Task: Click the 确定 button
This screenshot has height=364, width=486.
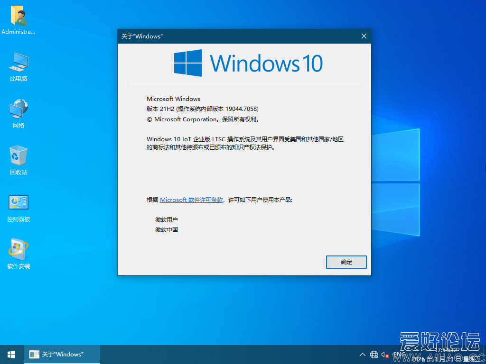Action: tap(346, 262)
